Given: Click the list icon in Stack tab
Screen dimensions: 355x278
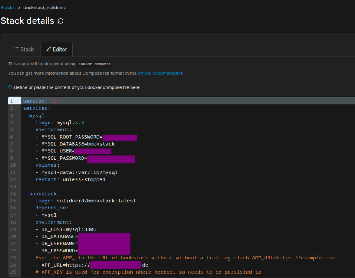Looking at the screenshot, I should [16, 49].
